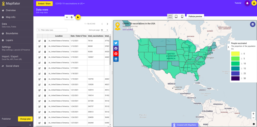This screenshot has height=127, width=257.
Task: Open Settings for map layouts
Action: click(17, 48)
